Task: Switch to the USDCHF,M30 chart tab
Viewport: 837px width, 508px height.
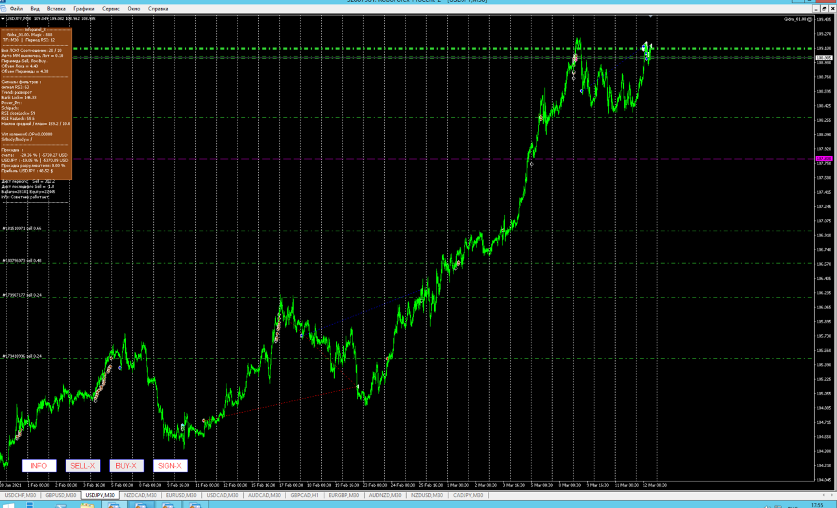Action: 21,496
